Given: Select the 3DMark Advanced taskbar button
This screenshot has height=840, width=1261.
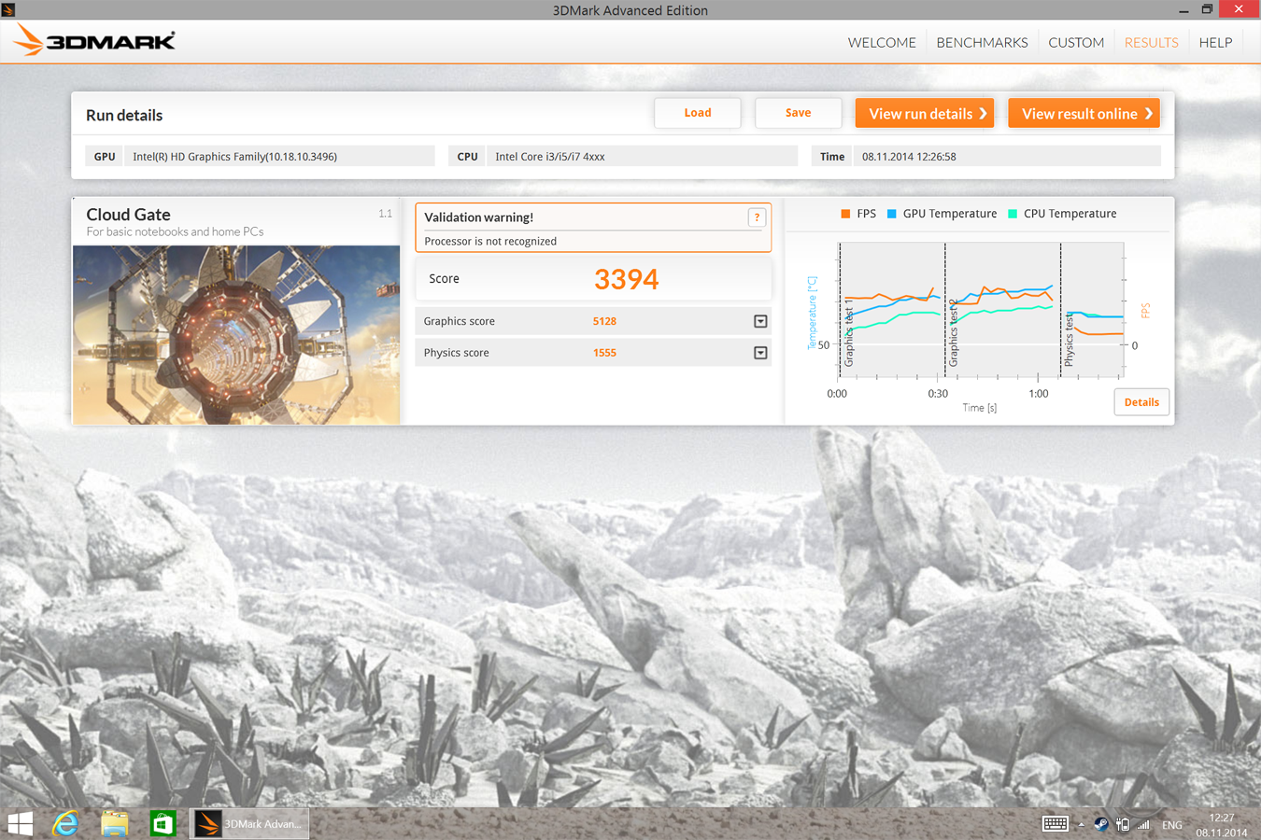Looking at the screenshot, I should tap(249, 824).
